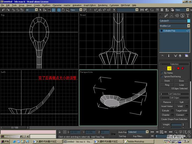Viewport: 192px width, 144px height.
Task: Click the Redo arrow in the toolbar
Action: pyautogui.click(x=8, y=10)
